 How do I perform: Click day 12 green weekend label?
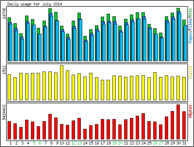74,143
